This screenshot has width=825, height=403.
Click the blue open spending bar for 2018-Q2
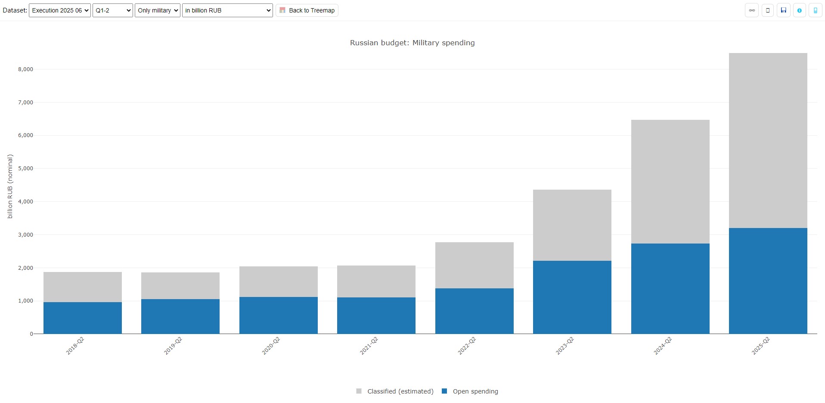coord(83,318)
